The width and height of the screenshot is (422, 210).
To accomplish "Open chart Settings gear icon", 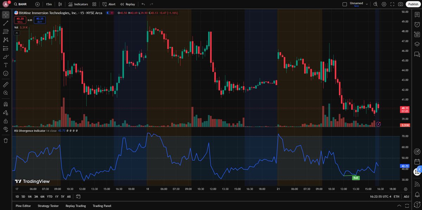I will (384, 4).
